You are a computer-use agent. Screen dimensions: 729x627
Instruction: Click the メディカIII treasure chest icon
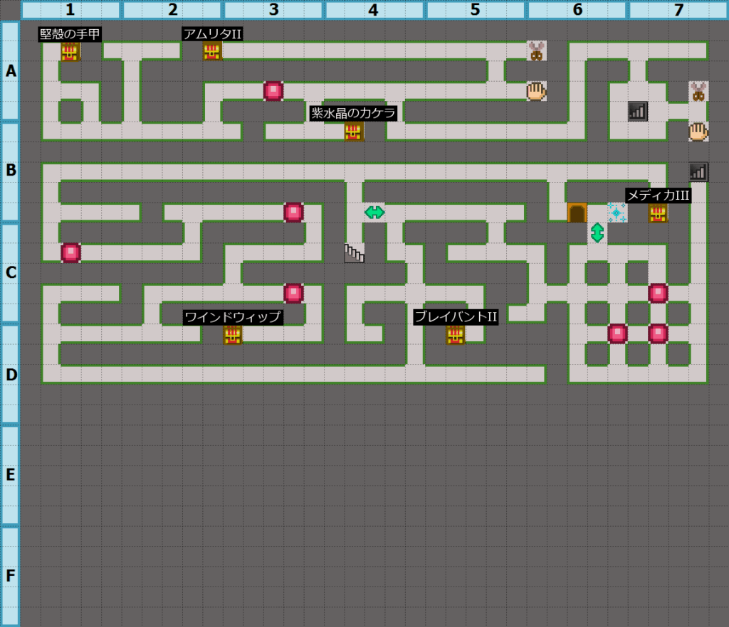[x=658, y=213]
